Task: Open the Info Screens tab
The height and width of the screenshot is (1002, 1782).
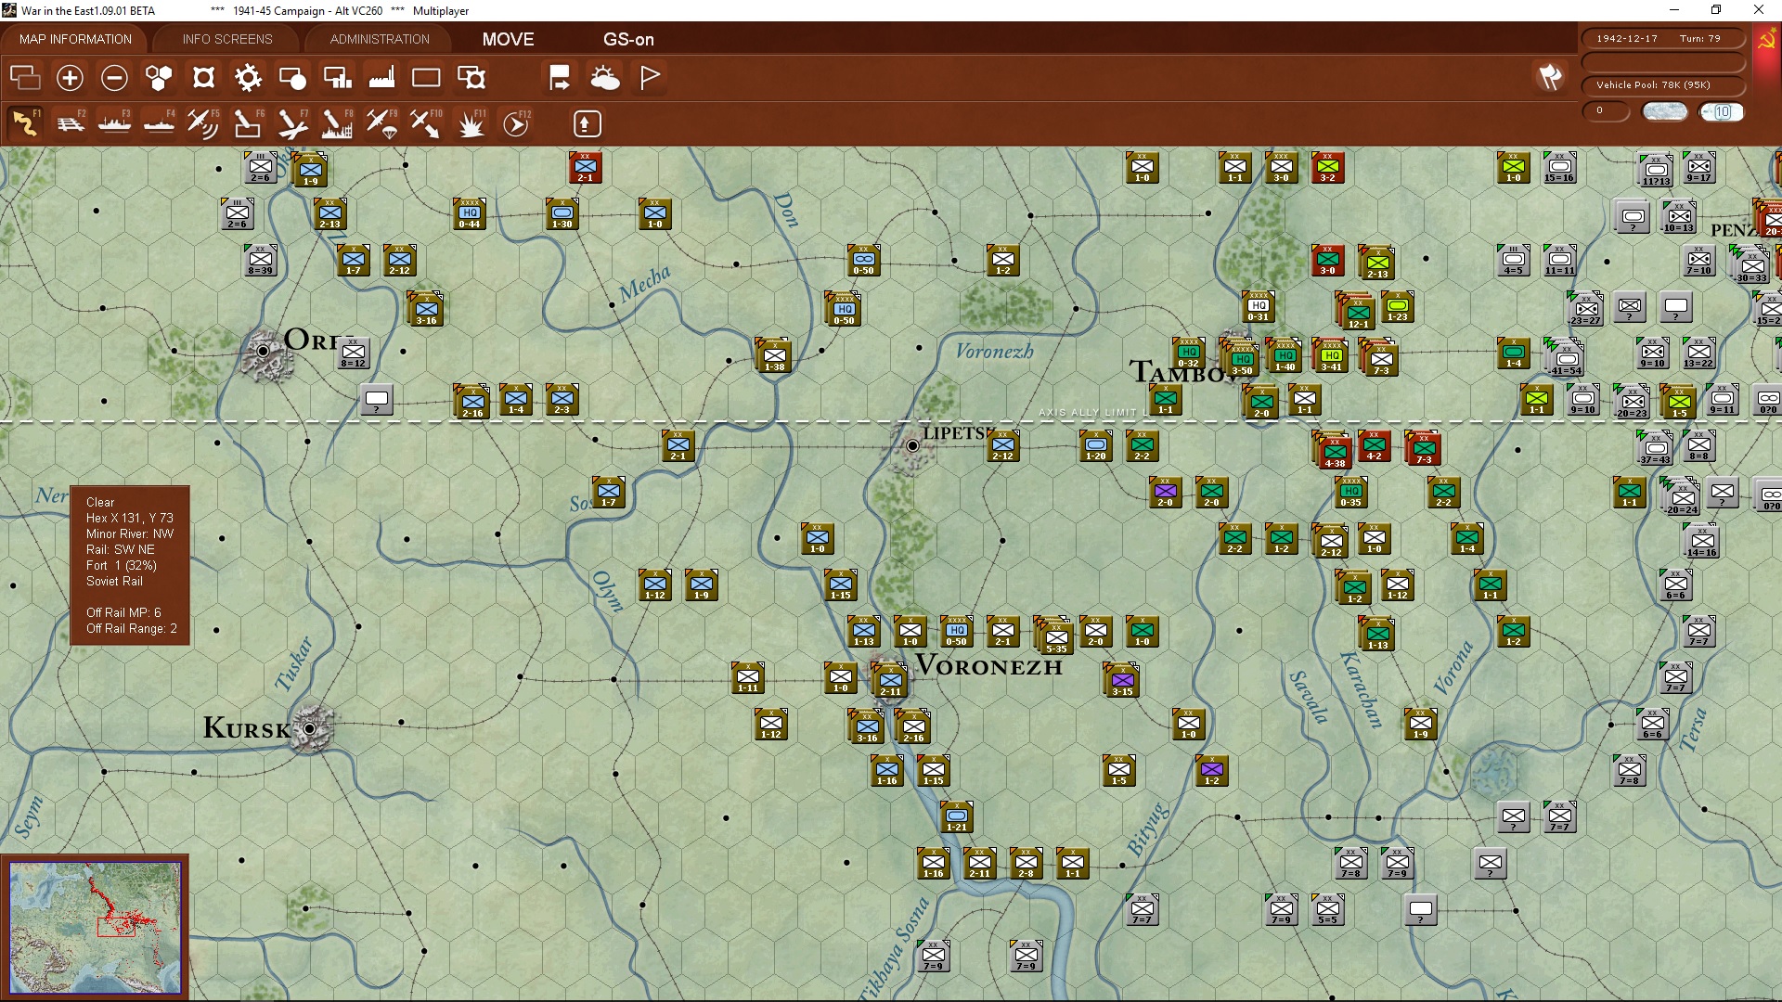Action: click(227, 39)
